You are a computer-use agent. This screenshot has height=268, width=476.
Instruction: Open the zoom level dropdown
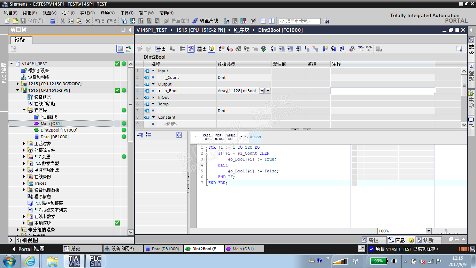[x=429, y=231]
